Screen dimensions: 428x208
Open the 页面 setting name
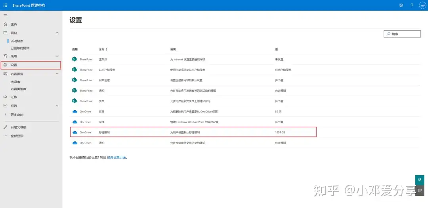101,101
